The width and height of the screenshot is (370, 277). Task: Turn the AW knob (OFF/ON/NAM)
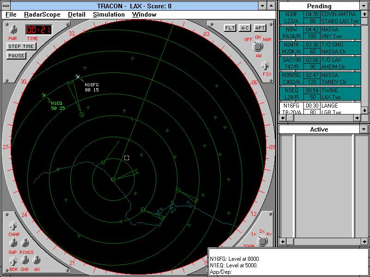pos(258,46)
